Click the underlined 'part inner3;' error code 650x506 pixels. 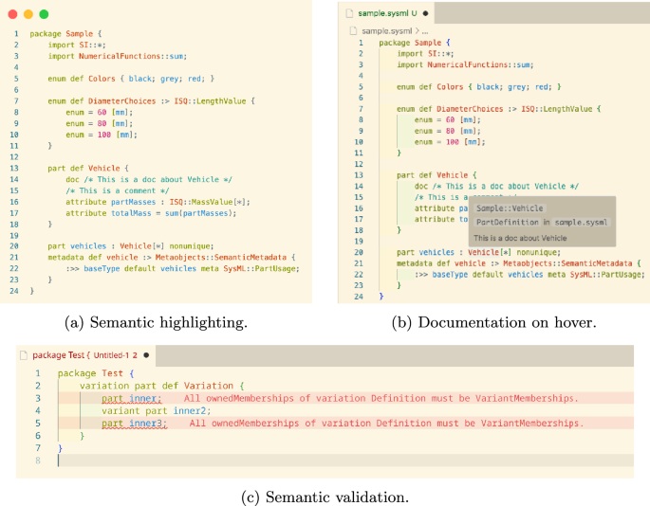point(134,423)
